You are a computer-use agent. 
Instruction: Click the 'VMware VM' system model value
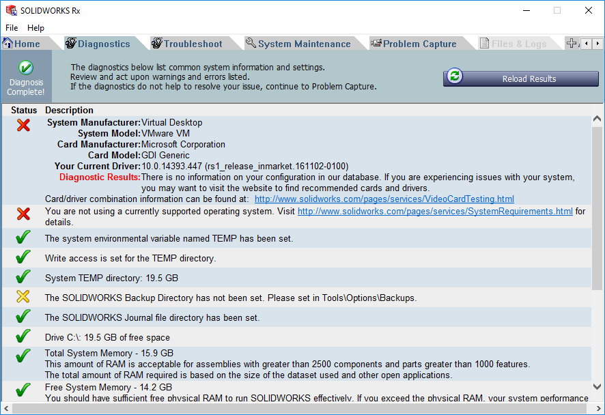coord(165,134)
